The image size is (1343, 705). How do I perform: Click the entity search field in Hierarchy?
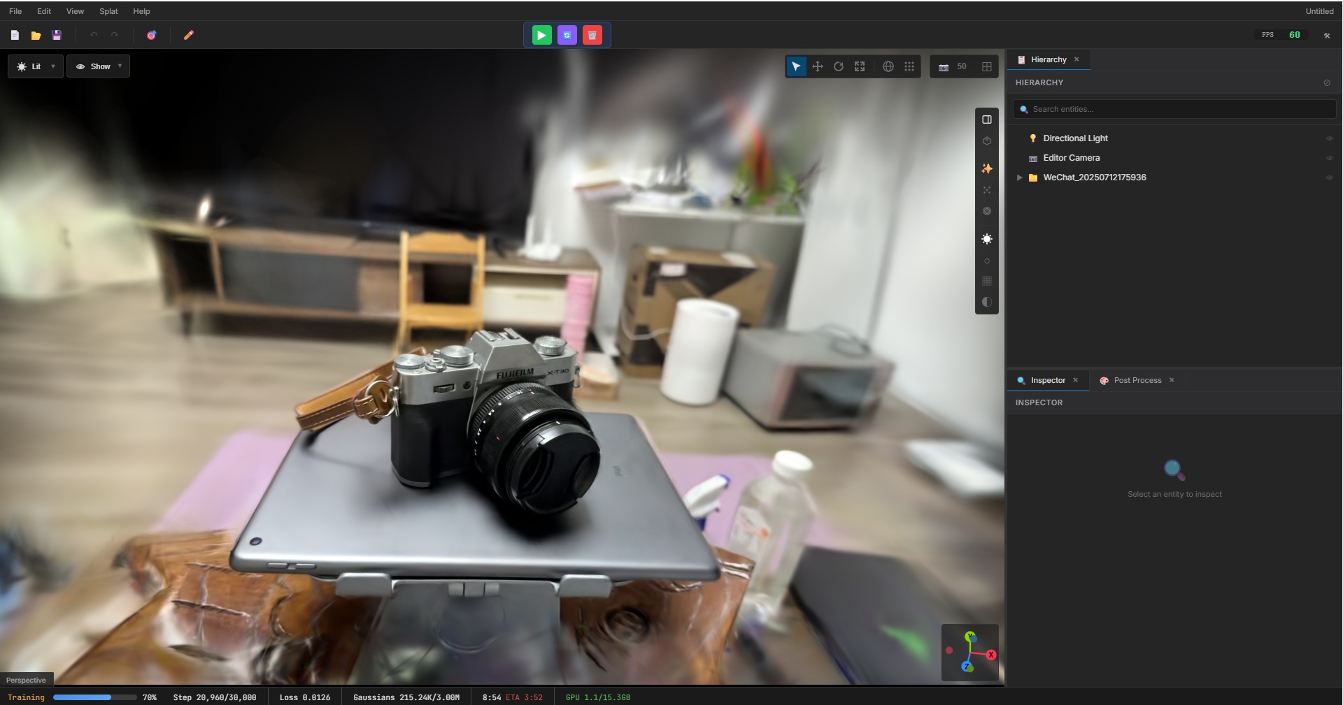coord(1174,109)
